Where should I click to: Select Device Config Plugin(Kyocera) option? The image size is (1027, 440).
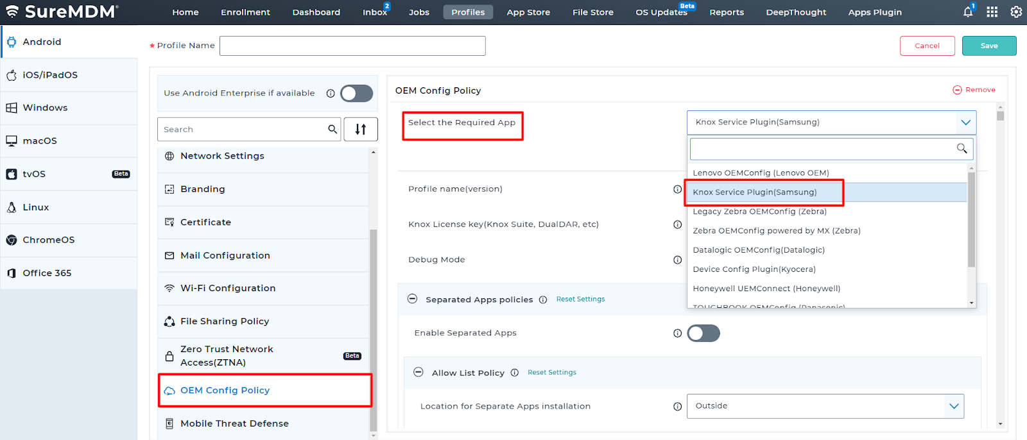(827, 269)
